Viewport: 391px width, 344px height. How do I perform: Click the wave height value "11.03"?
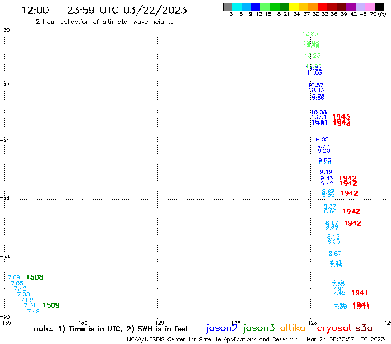tap(314, 73)
